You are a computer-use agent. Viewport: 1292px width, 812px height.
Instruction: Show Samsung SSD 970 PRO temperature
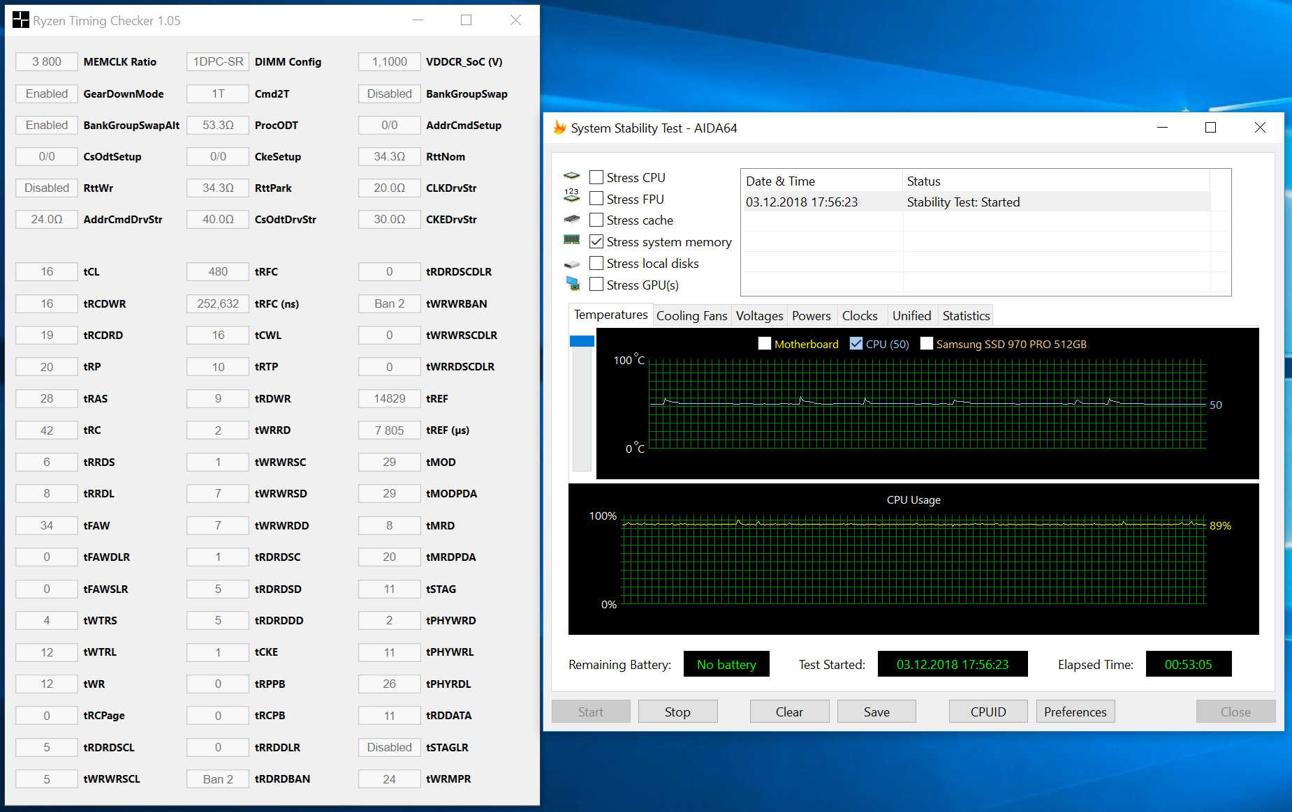[x=927, y=343]
